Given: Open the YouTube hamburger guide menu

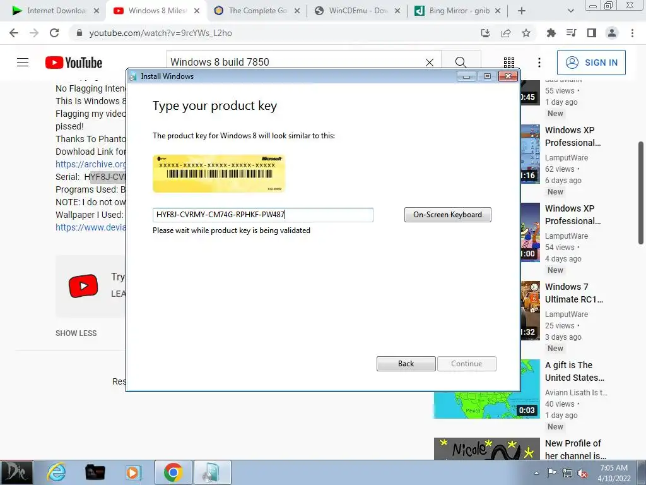Looking at the screenshot, I should click(23, 63).
